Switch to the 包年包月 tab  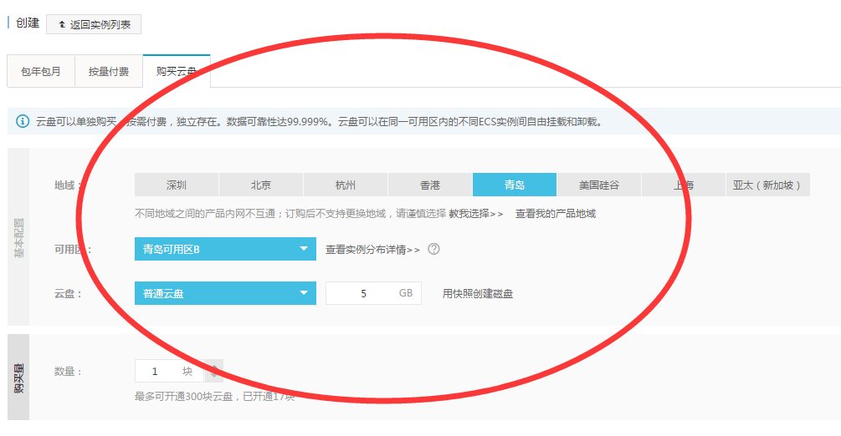click(x=40, y=72)
